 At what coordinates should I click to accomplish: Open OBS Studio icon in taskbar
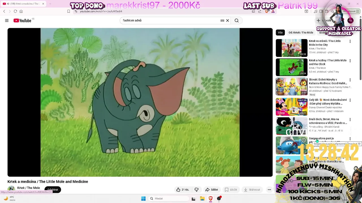click(219, 198)
